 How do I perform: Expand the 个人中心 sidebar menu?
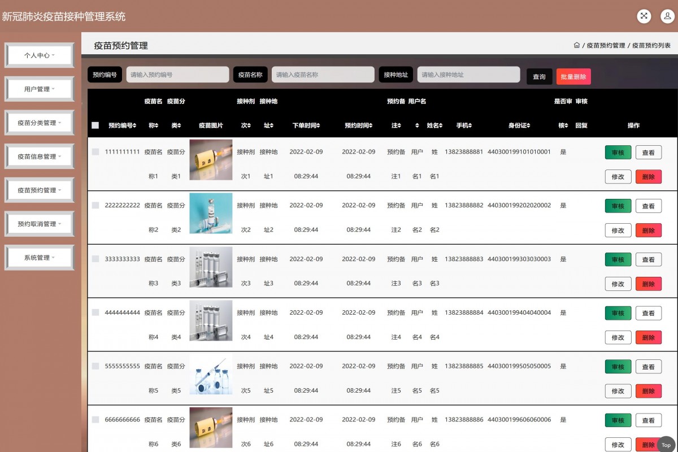(x=40, y=55)
